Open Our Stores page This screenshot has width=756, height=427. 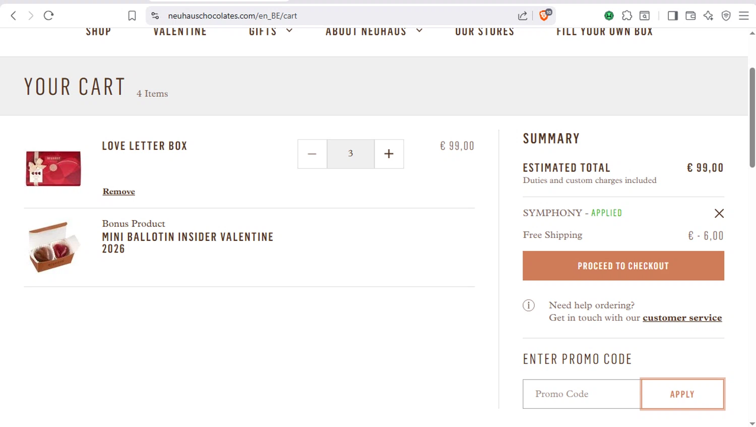(x=485, y=31)
